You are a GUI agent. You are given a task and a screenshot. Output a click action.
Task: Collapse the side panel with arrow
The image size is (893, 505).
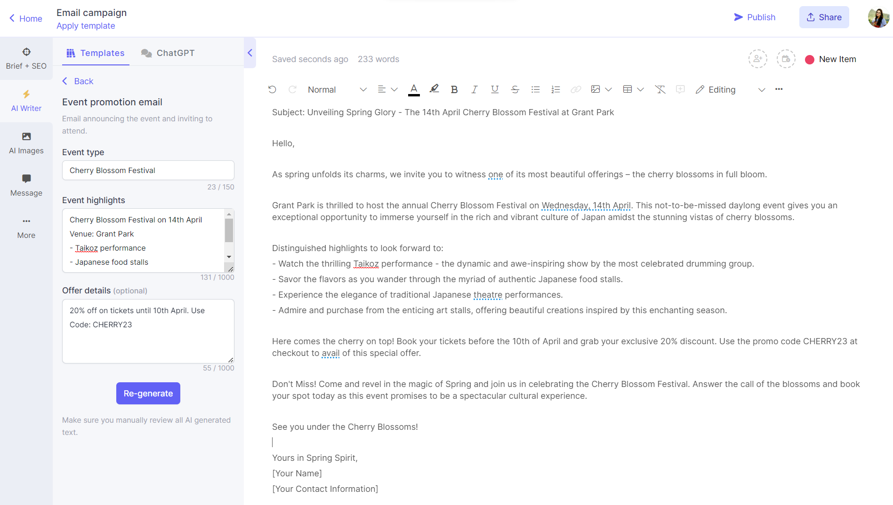(x=250, y=53)
